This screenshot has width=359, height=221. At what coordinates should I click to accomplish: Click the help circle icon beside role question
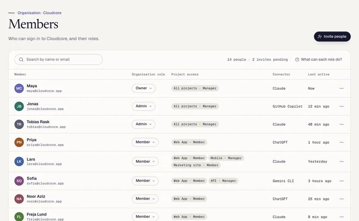(297, 60)
